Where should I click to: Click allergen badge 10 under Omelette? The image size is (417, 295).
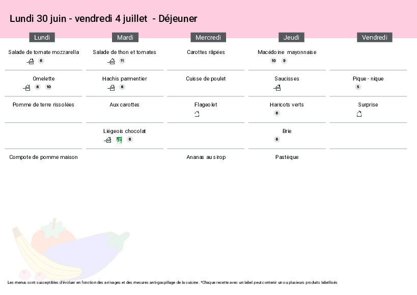(48, 87)
